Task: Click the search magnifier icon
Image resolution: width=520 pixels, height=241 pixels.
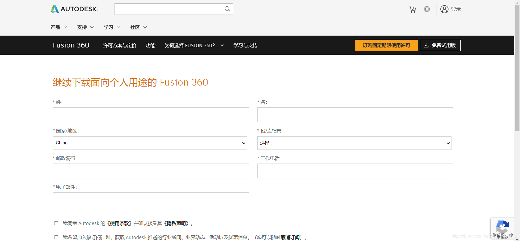Action: pyautogui.click(x=227, y=9)
